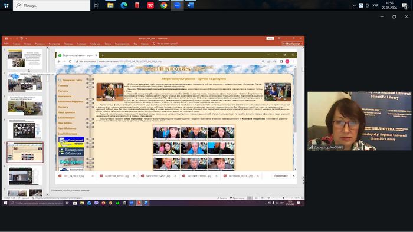Viewport: 413px width, 232px height.
Task: Open the Файл tab in PowerPoint ribbon
Action: [6, 44]
